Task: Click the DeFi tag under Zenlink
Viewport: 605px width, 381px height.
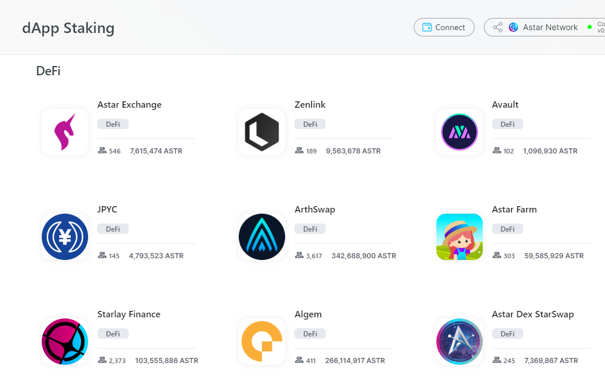Action: pos(310,124)
